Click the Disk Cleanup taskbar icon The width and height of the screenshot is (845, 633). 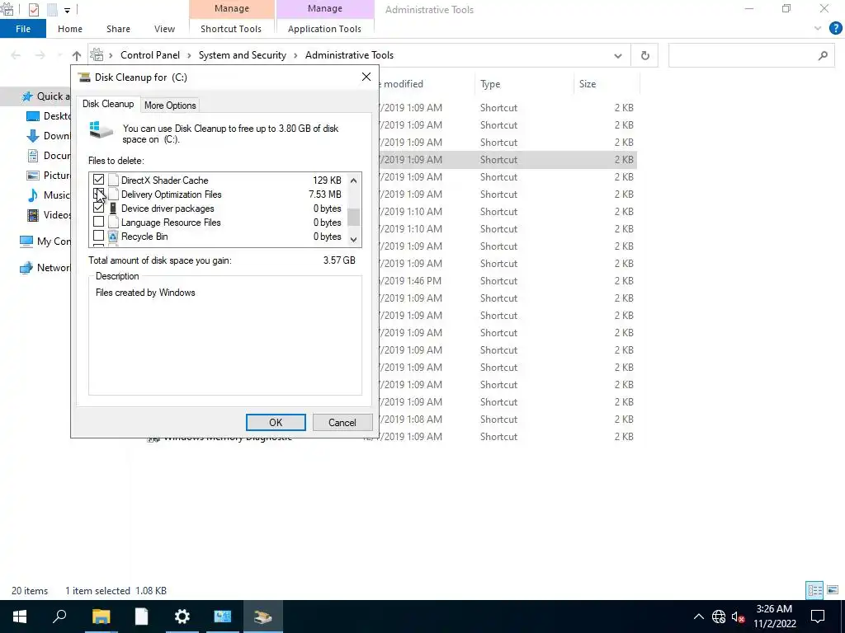click(263, 617)
